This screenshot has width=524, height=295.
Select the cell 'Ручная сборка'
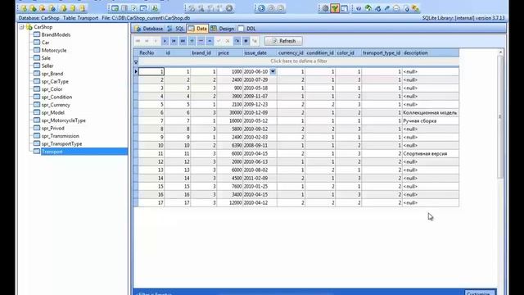pyautogui.click(x=431, y=120)
